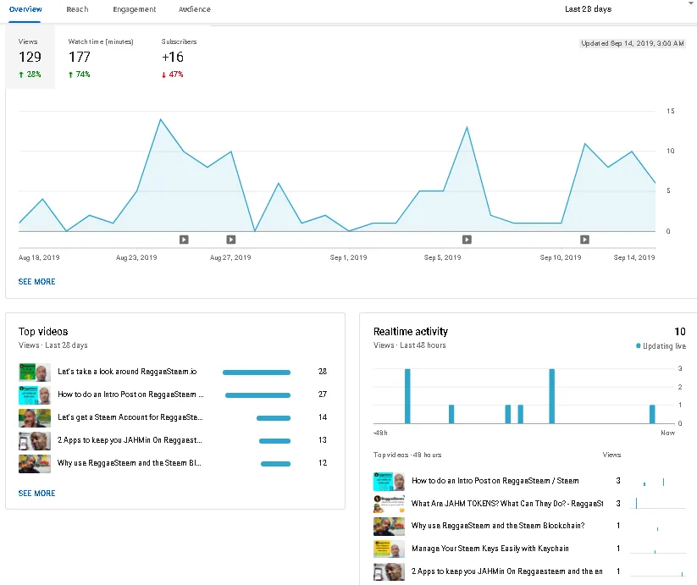Image resolution: width=697 pixels, height=585 pixels.
Task: Click the views bar for the 28-view top video
Action: pyautogui.click(x=257, y=372)
